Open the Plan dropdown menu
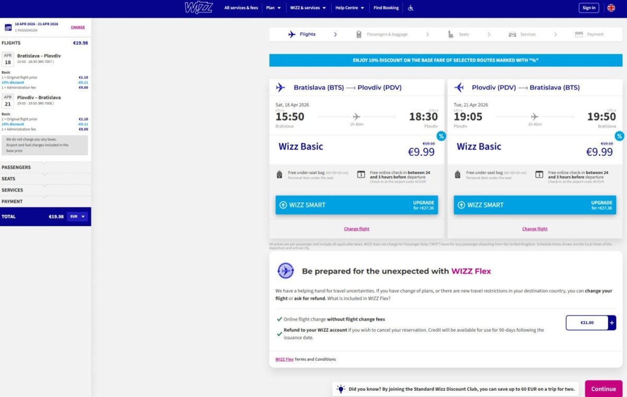This screenshot has height=397, width=627. click(273, 8)
